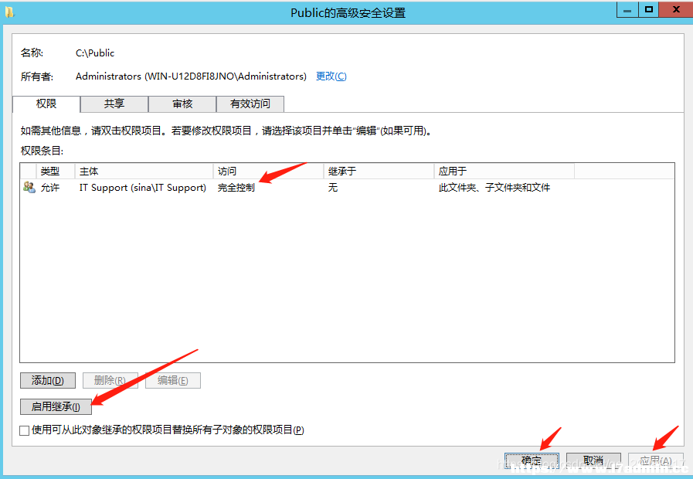The width and height of the screenshot is (693, 479).
Task: Click the 无 inherited-from cell
Action: (x=333, y=188)
